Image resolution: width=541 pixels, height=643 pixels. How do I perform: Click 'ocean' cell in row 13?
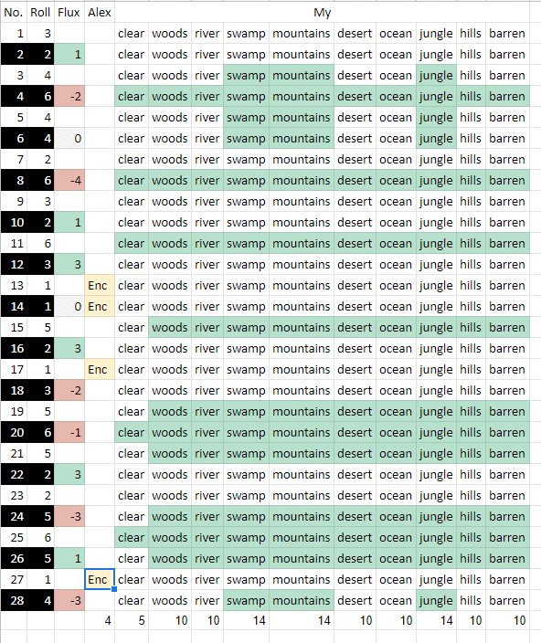click(x=396, y=285)
